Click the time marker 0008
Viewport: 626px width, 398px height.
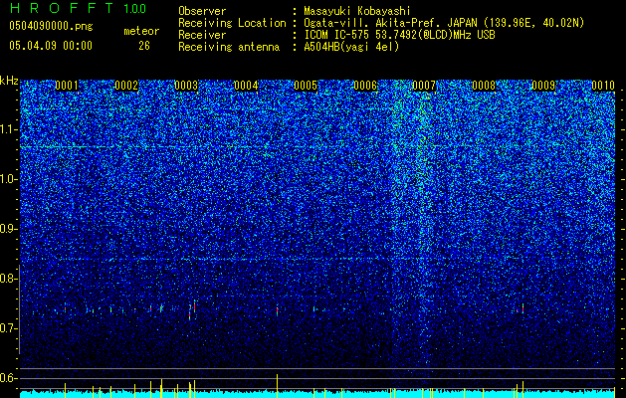(x=484, y=86)
